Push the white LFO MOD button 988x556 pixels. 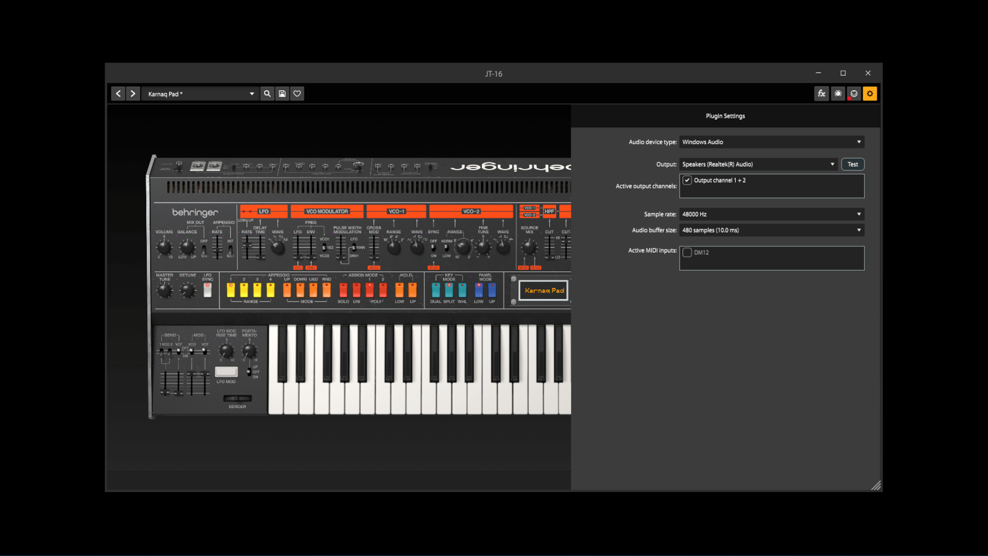[x=226, y=372]
